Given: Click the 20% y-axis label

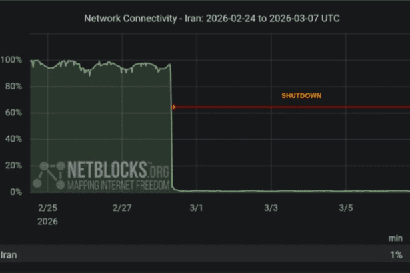Looking at the screenshot, I should pos(13,166).
